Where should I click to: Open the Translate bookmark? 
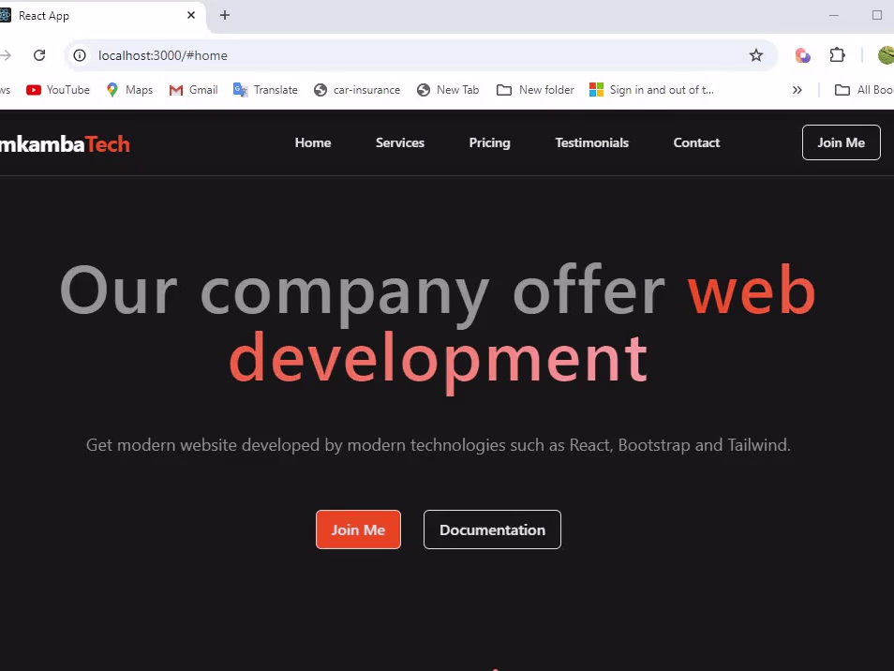pos(265,90)
